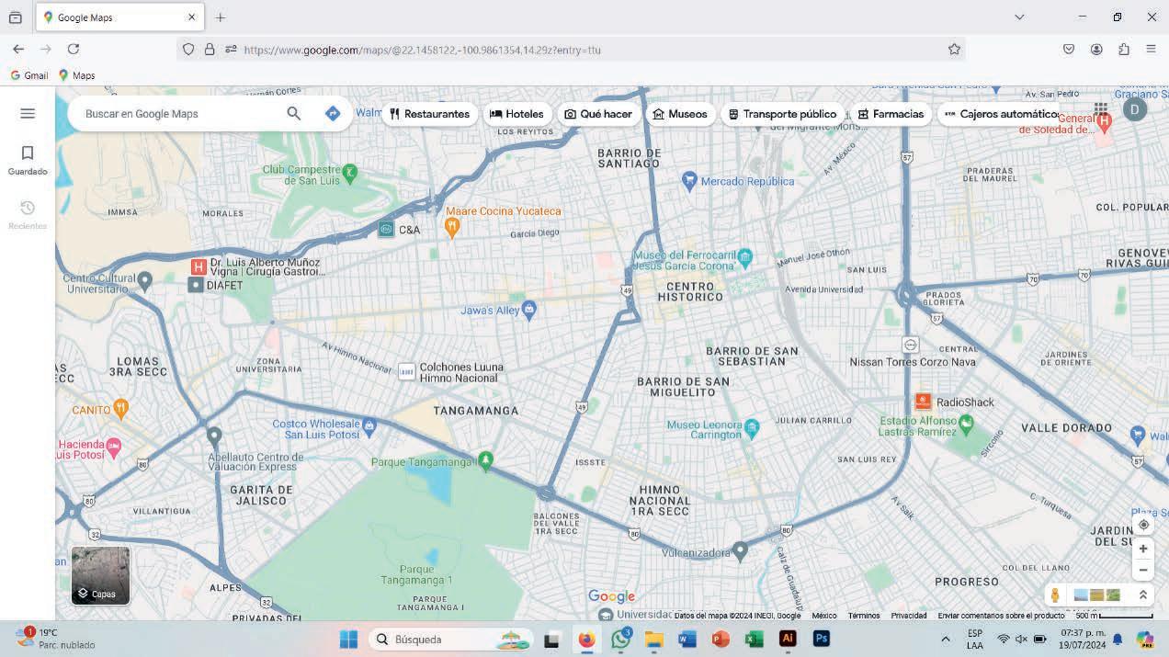Open the Términos link
Image resolution: width=1169 pixels, height=657 pixels.
864,616
